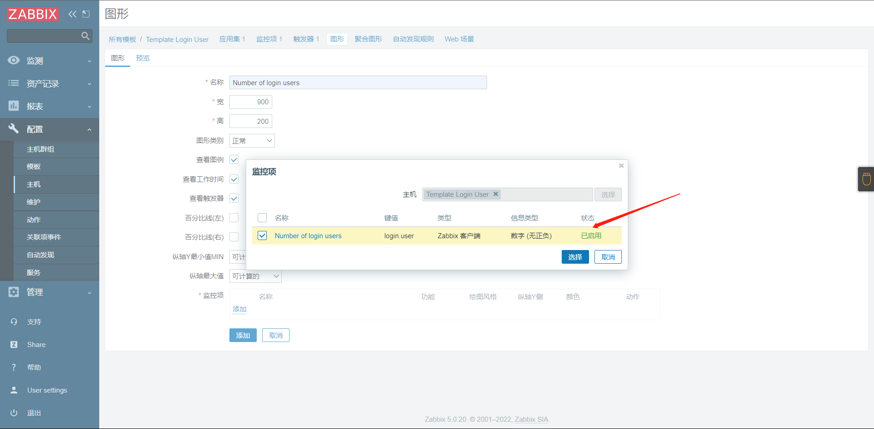Click 取消 button in 监控项 dialog
The height and width of the screenshot is (429, 874).
pos(608,257)
